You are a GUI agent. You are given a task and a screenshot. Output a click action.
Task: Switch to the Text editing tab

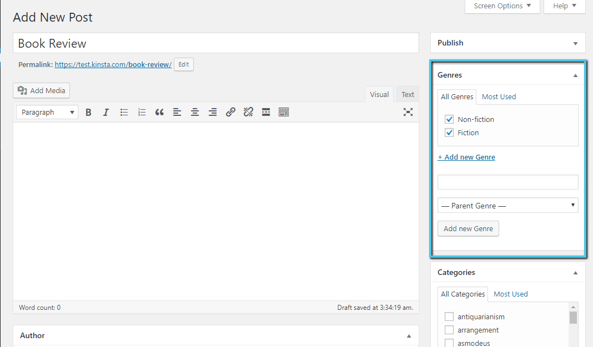(407, 94)
